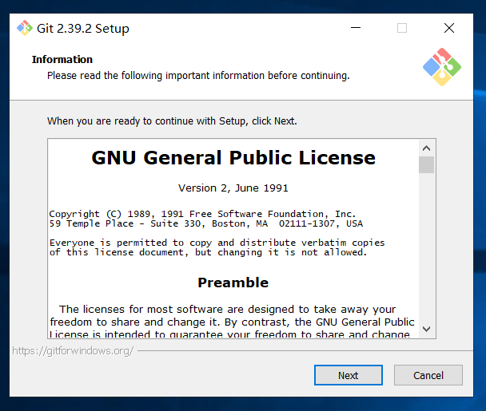
Task: Click the license text scrollbar thumb
Action: [427, 164]
